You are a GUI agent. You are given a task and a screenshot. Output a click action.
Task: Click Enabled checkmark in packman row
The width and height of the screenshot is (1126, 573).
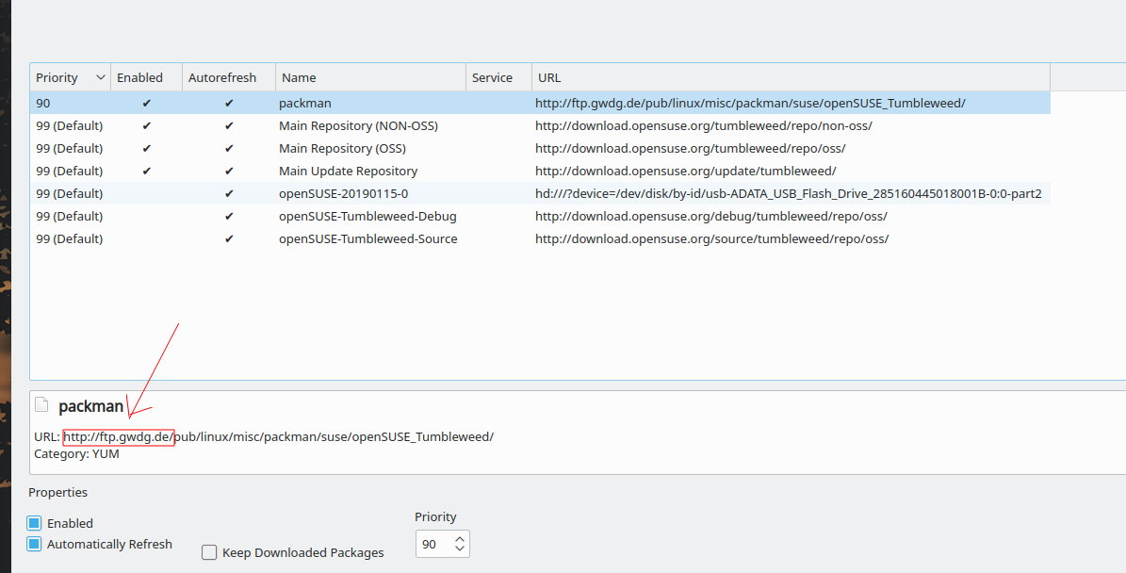click(146, 104)
